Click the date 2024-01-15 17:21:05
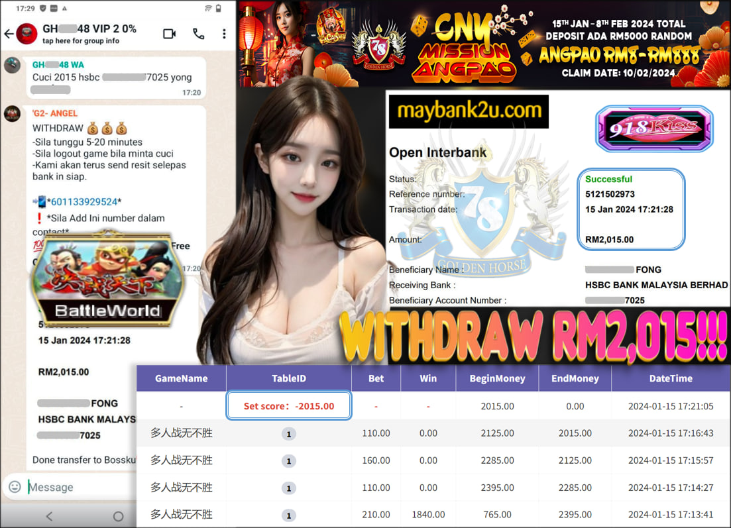 (671, 406)
